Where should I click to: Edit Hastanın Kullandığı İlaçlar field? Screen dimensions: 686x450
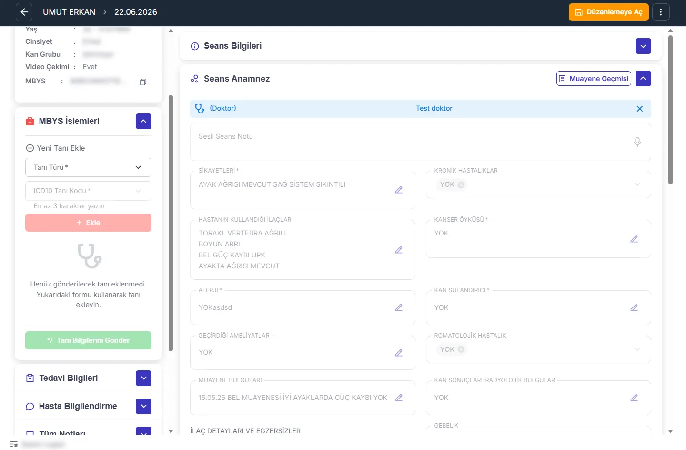tap(399, 250)
